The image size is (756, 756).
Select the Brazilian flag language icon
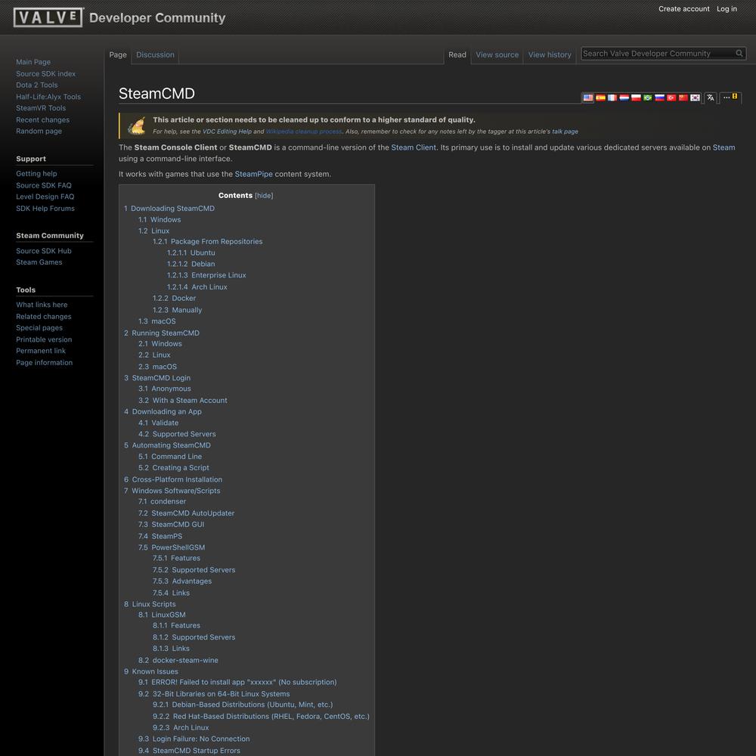(648, 98)
